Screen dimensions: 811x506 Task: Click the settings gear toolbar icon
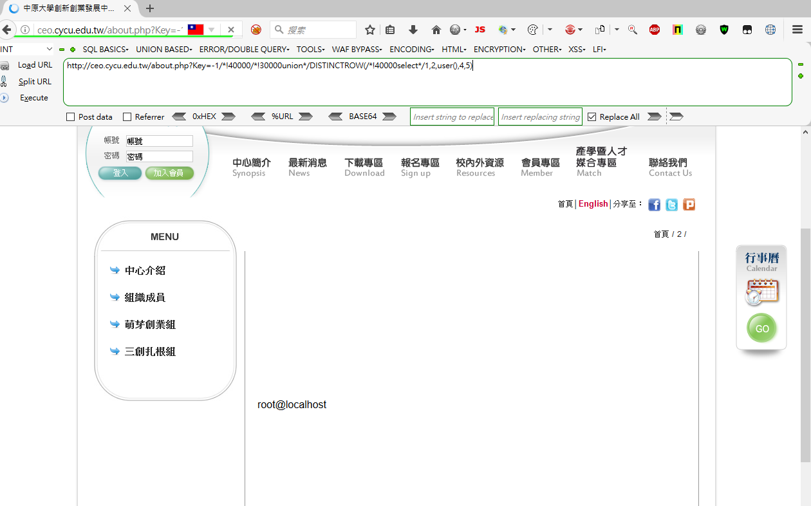click(701, 30)
